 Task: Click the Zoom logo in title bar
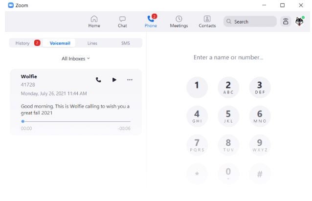[x=11, y=5]
